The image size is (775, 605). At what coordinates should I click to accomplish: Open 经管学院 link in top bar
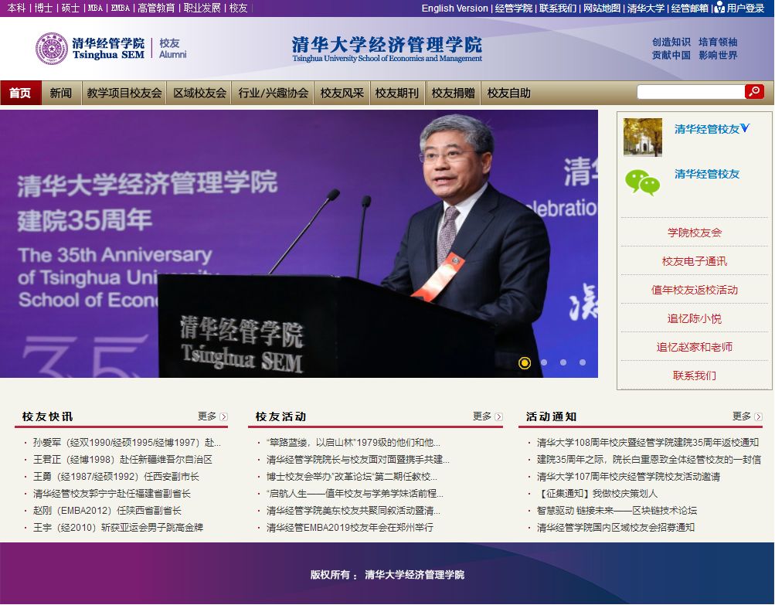click(x=514, y=8)
